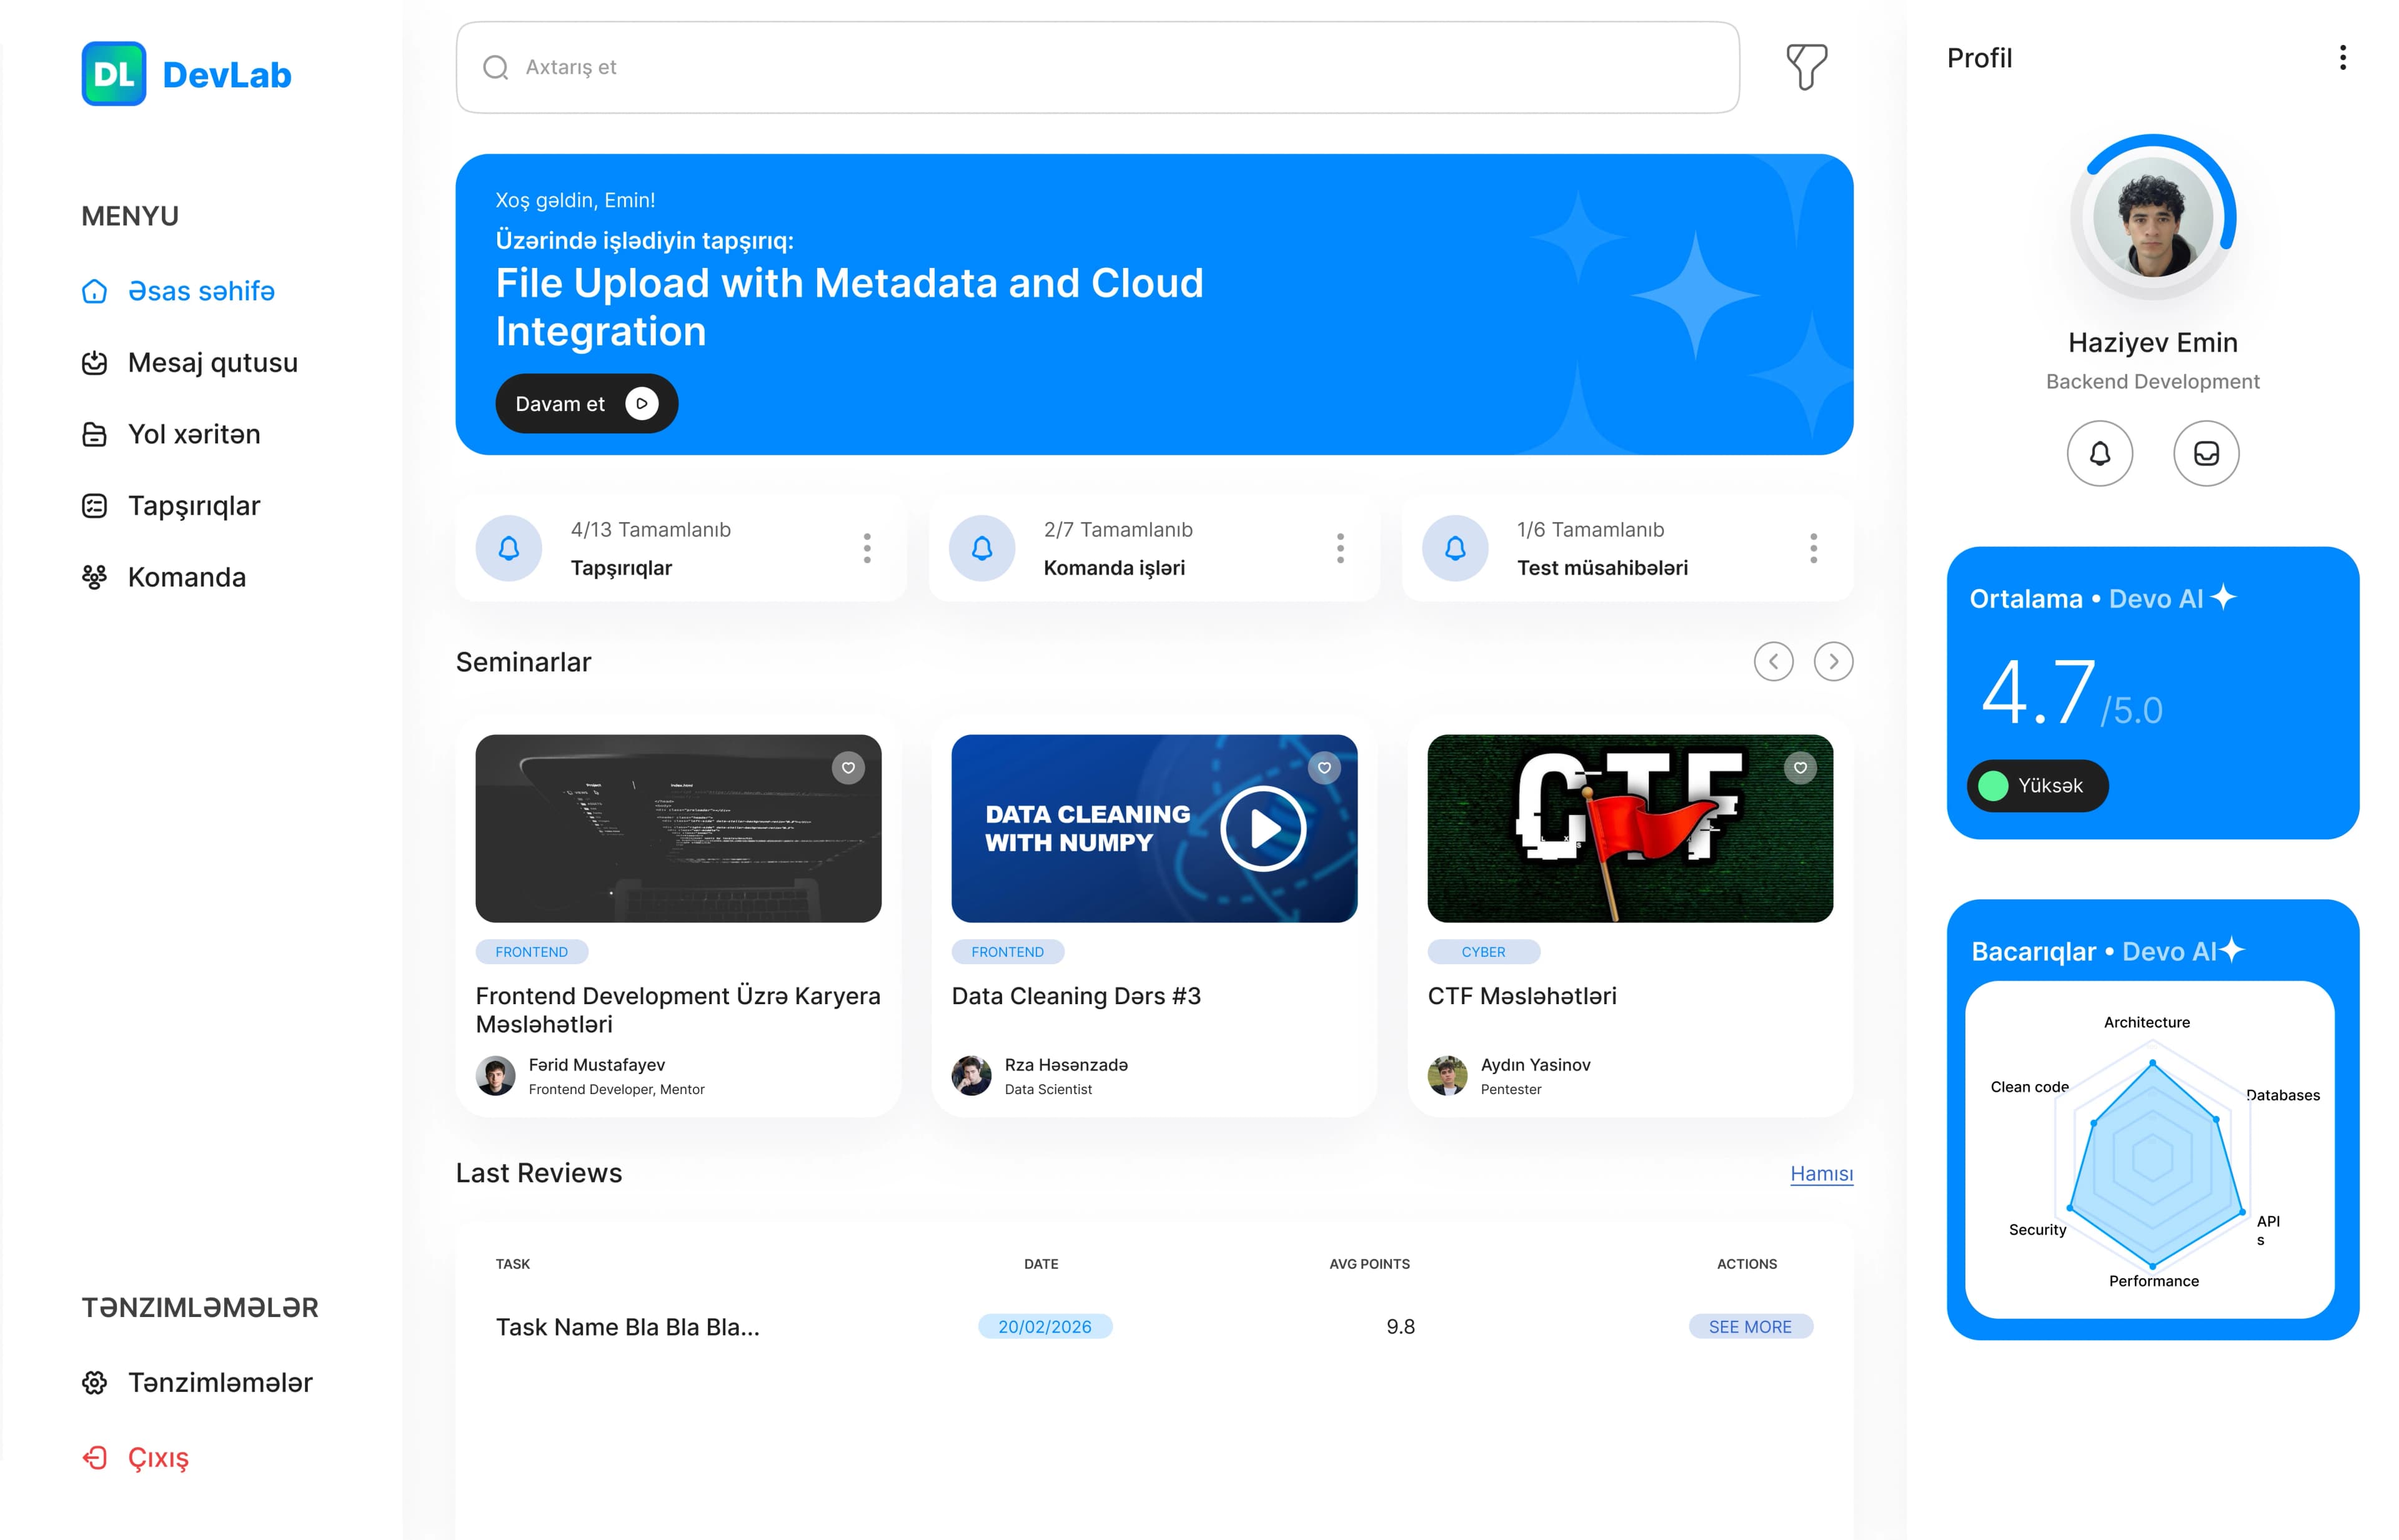Toggle heart on the Data Cleaning seminar
This screenshot has height=1540, width=2399.
click(1324, 768)
